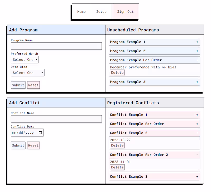Open the calendar picker icon
The image size is (211, 192).
[x=40, y=133]
